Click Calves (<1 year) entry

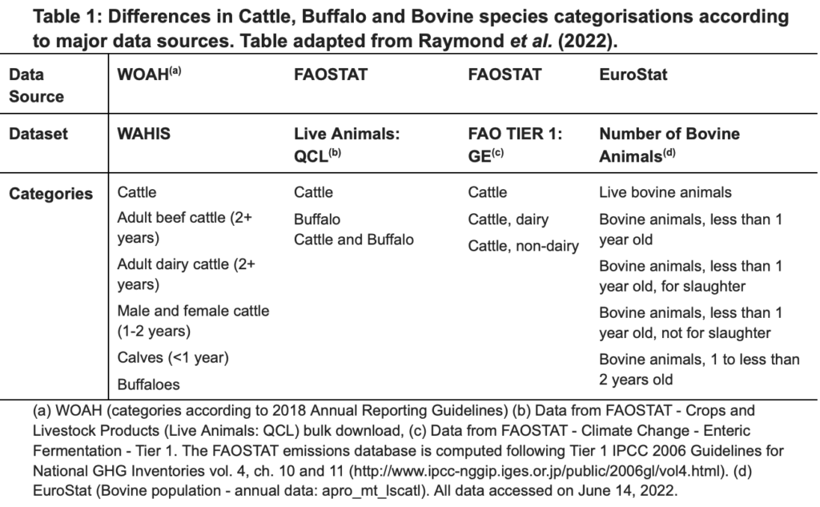173,358
